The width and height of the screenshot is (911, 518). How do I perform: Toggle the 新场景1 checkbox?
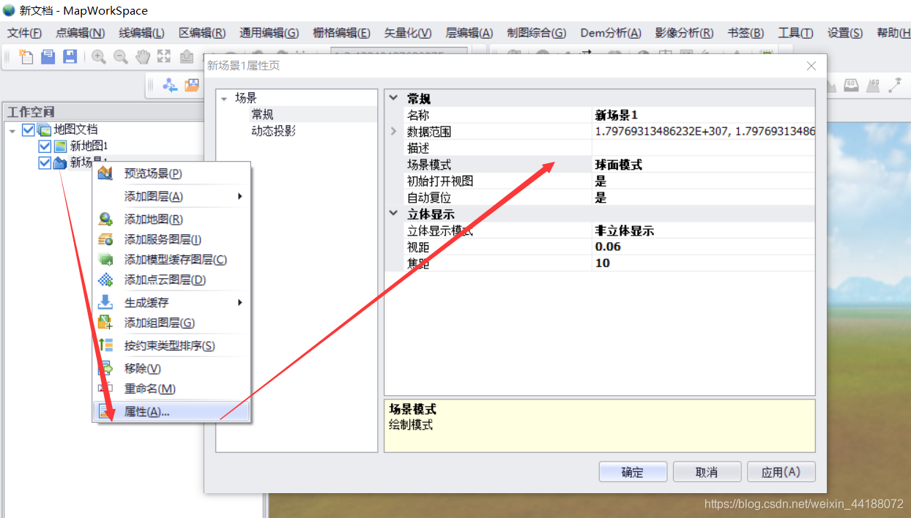pos(45,162)
